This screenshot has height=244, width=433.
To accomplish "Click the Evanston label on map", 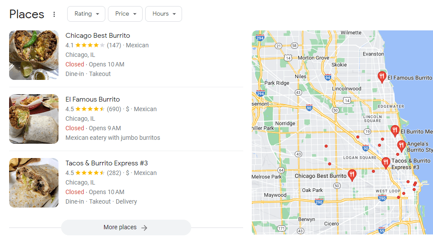I will pyautogui.click(x=373, y=54).
